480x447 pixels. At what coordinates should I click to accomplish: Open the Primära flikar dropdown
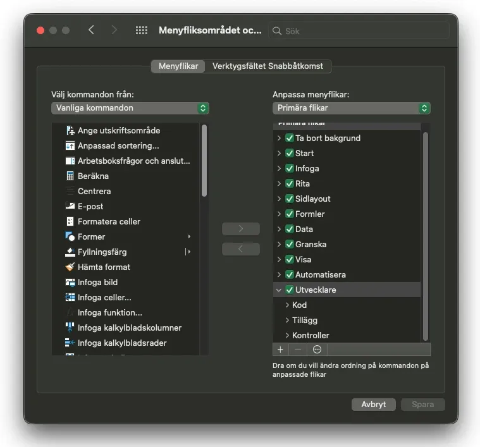point(351,108)
